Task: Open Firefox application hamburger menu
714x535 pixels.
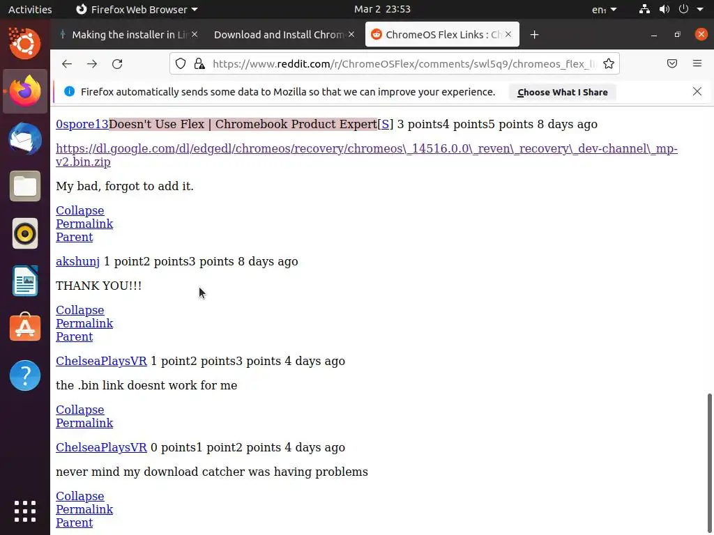Action: click(697, 63)
